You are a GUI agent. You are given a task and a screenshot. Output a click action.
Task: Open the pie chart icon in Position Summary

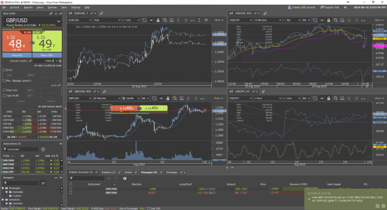[125, 178]
